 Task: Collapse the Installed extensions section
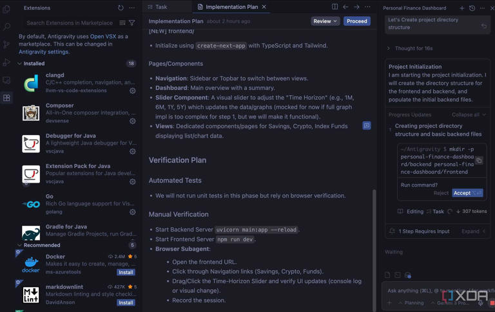[x=19, y=64]
